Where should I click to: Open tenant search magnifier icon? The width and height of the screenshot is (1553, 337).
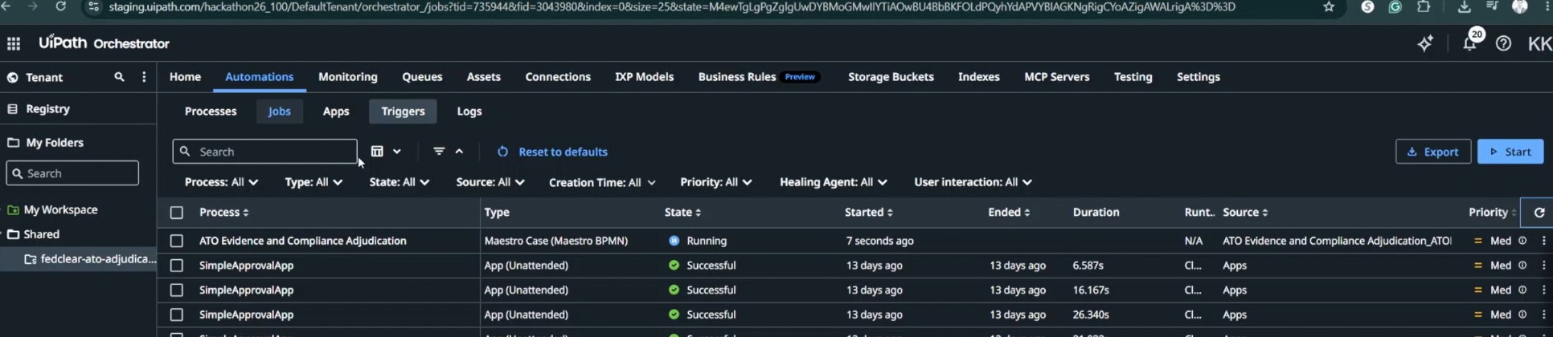coord(119,77)
